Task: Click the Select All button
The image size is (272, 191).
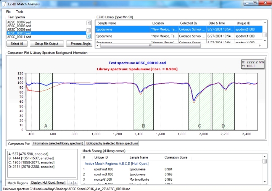Action: 16,44
